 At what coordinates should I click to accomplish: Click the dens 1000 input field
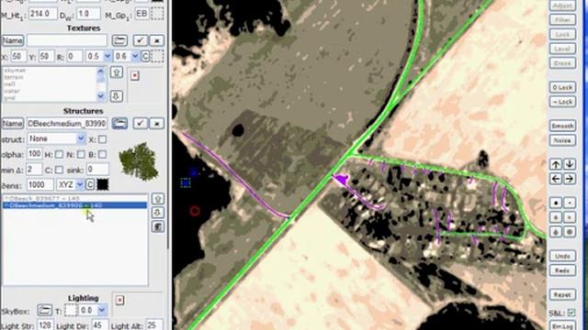(x=40, y=184)
